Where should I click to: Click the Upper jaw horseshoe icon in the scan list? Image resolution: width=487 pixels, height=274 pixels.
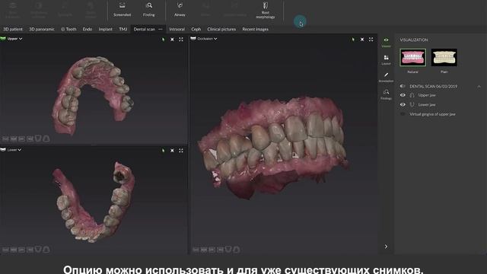[412, 95]
